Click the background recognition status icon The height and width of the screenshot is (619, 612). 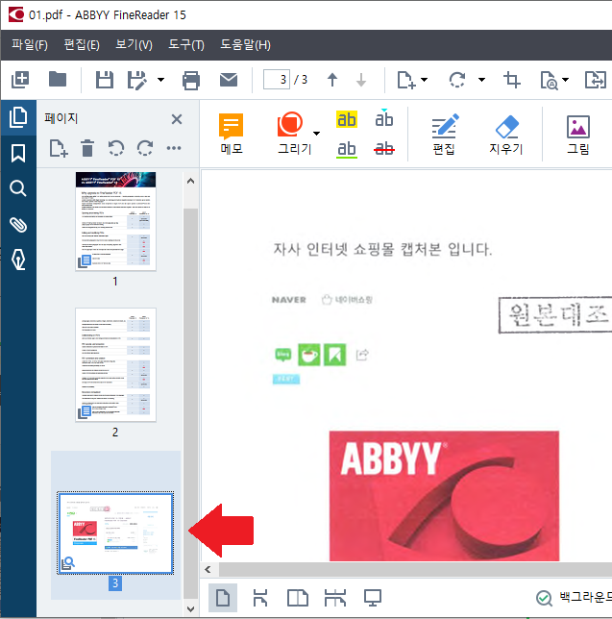pos(544,598)
